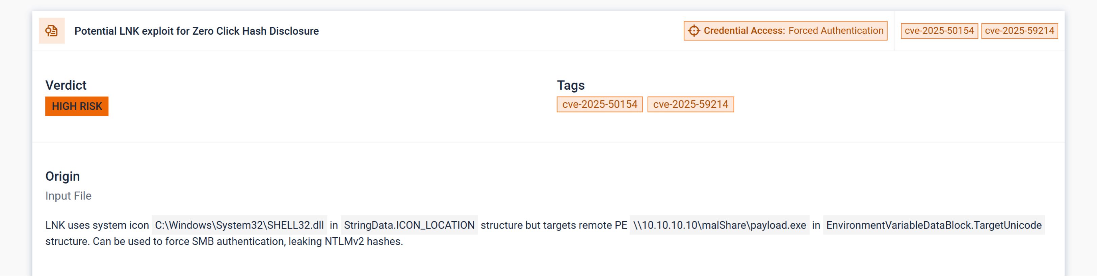The height and width of the screenshot is (276, 1097).
Task: Click the Origin heading
Action: [62, 176]
